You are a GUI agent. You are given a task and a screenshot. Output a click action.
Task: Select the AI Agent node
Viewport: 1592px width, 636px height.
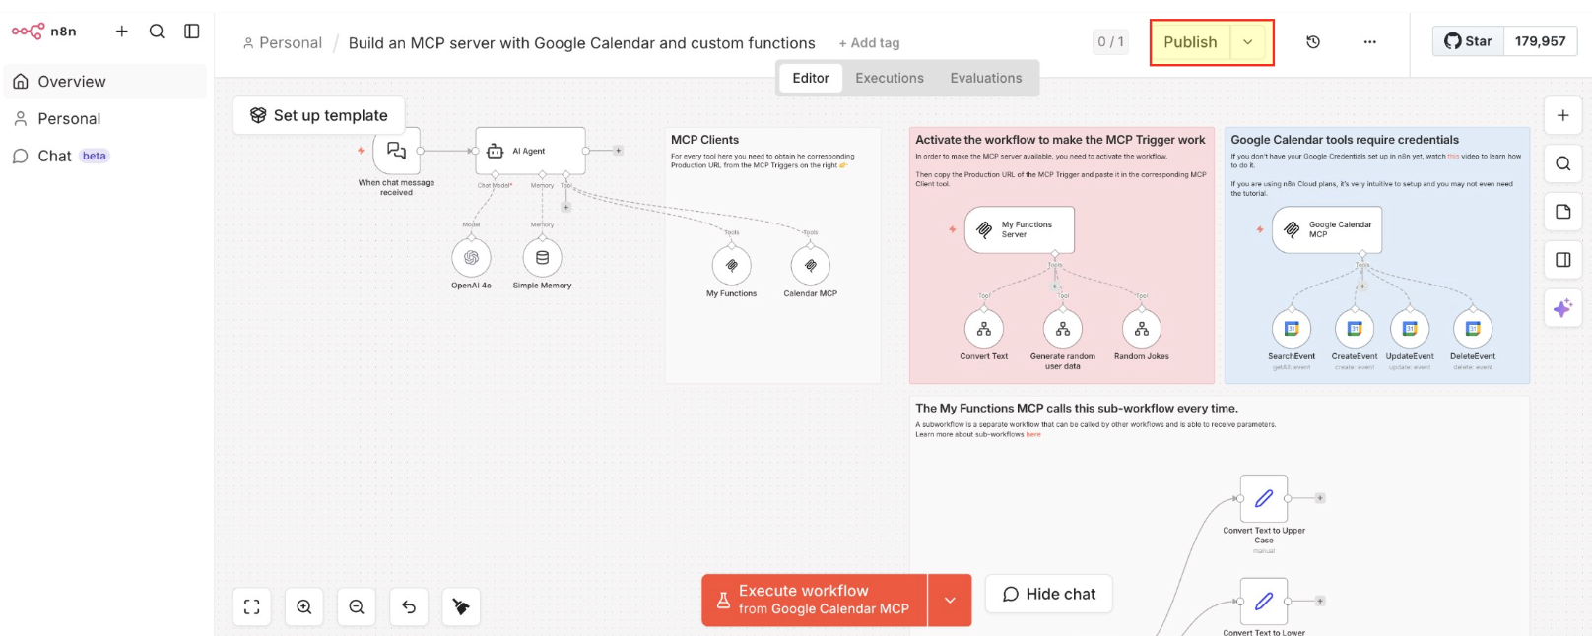point(530,151)
